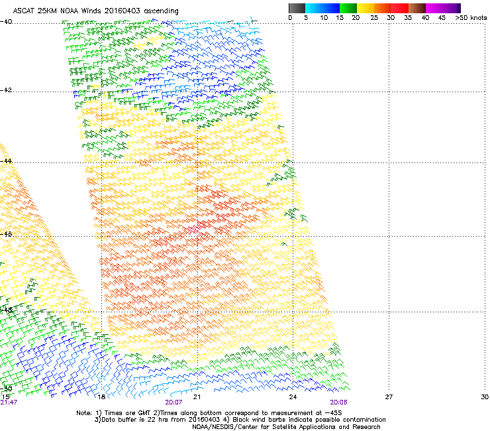This screenshot has height=431, width=490.
Task: Click the longitude label 27
Action: click(389, 397)
